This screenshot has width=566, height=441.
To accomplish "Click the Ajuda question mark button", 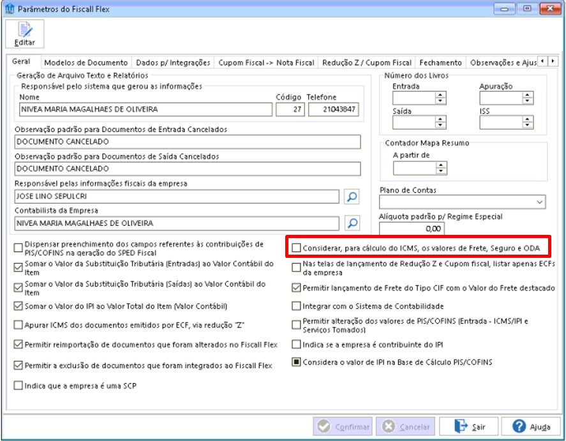I will click(530, 426).
